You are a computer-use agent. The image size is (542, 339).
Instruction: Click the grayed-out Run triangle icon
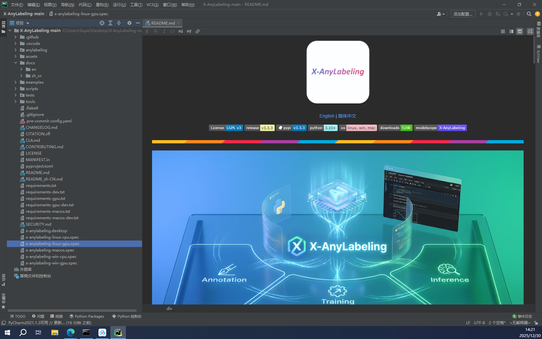pos(481,14)
